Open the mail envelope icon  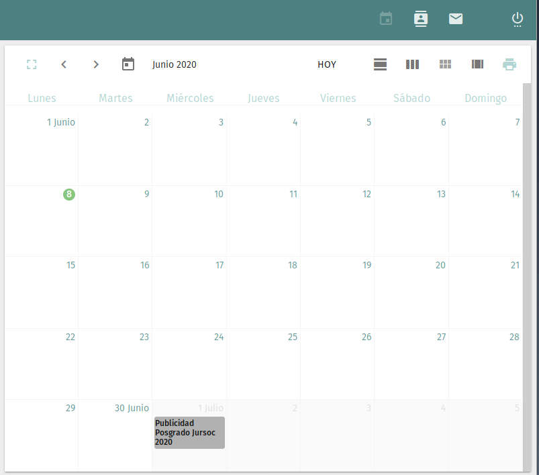point(456,19)
